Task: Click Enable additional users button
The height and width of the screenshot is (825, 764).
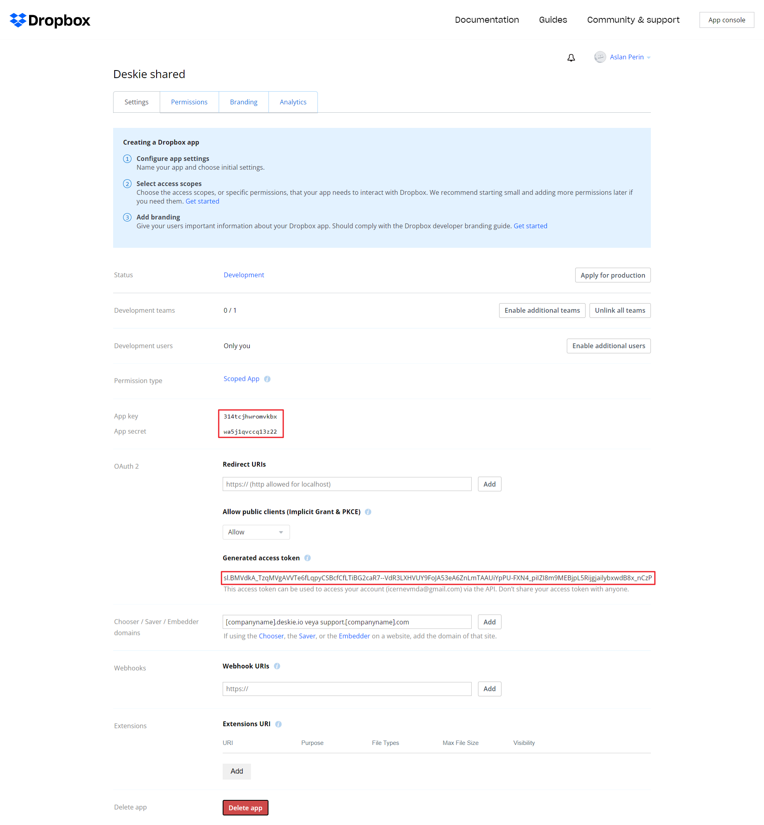Action: [x=609, y=346]
